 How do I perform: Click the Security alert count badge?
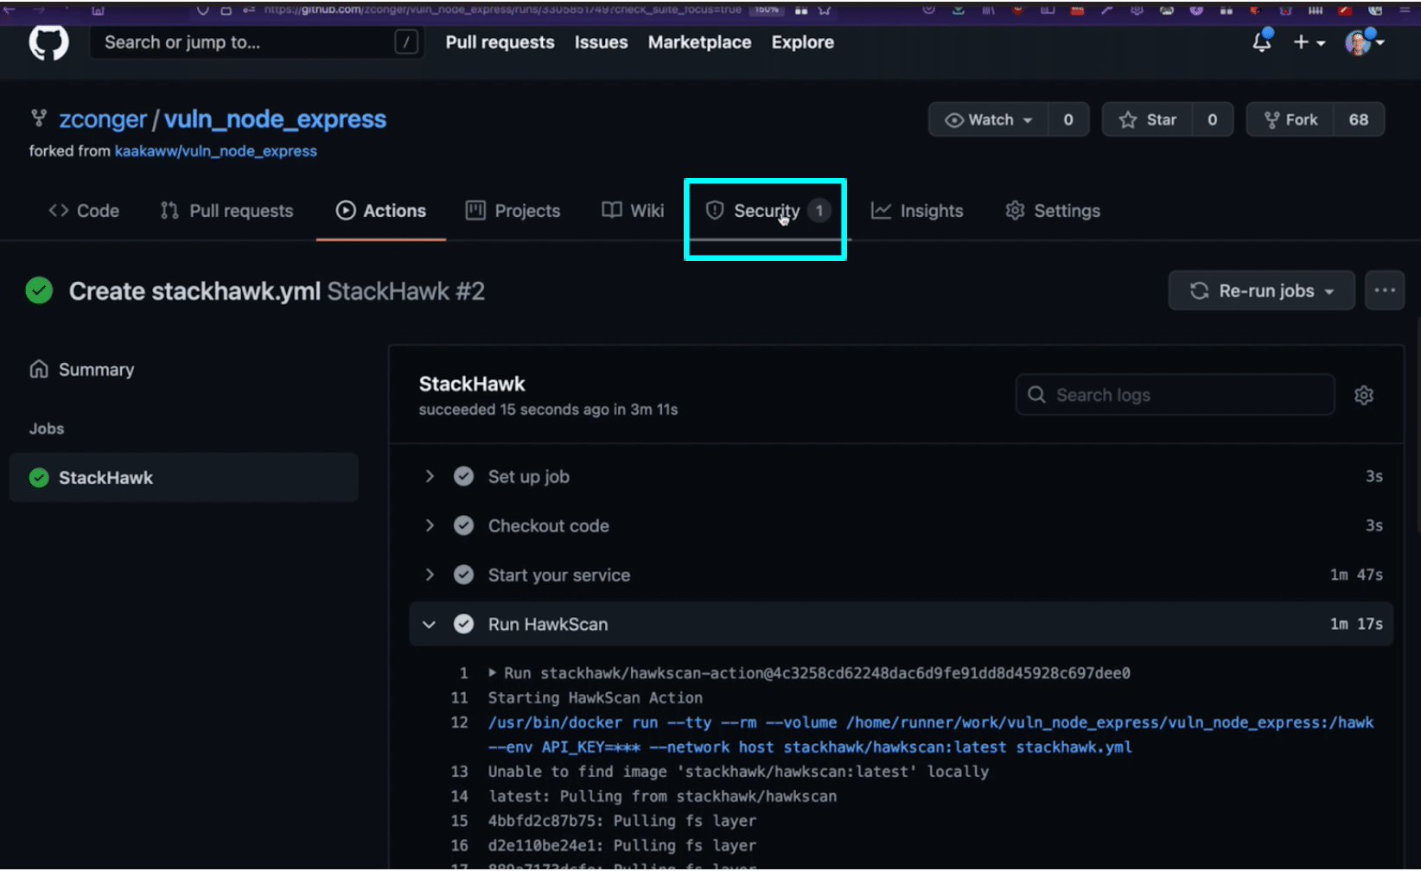[819, 211]
